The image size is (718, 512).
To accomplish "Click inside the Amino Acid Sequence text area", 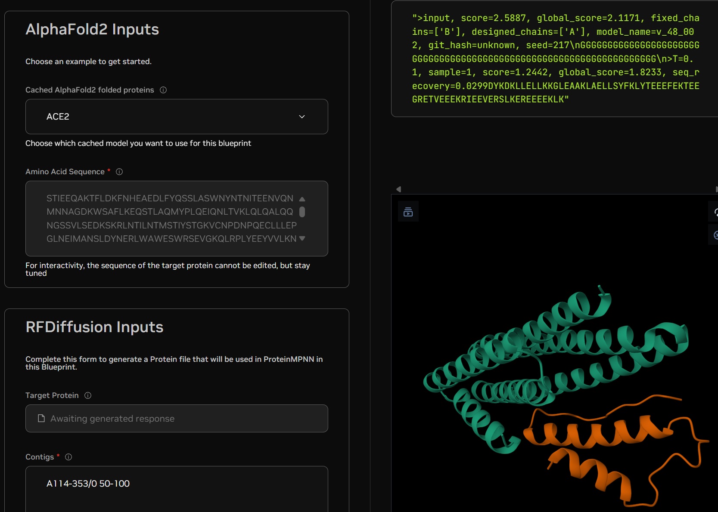I will (x=170, y=219).
